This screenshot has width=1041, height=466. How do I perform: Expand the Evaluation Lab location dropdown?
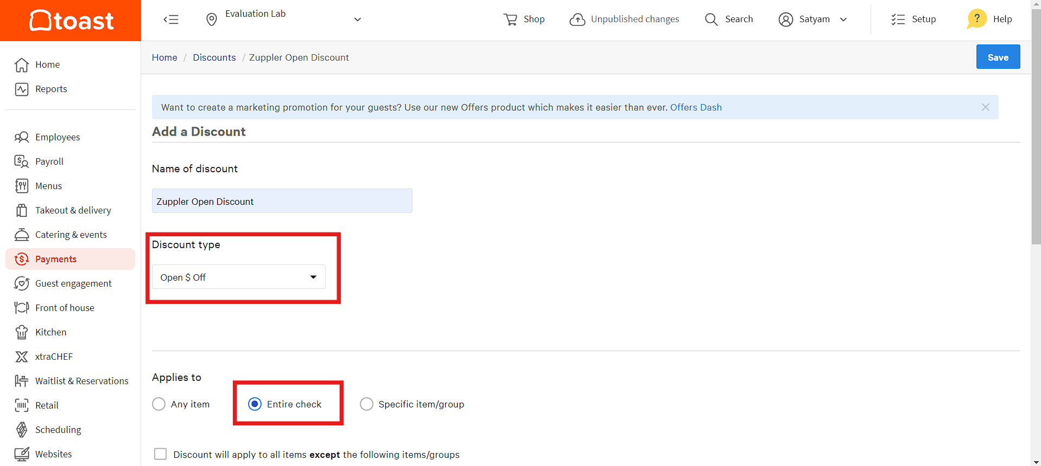point(357,20)
